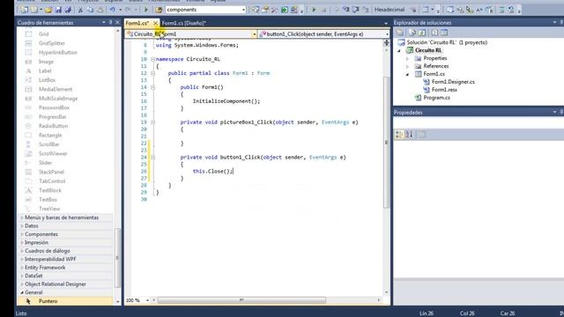Click the Categorized view icon in Propiedades
This screenshot has height=317, width=564.
(x=399, y=135)
